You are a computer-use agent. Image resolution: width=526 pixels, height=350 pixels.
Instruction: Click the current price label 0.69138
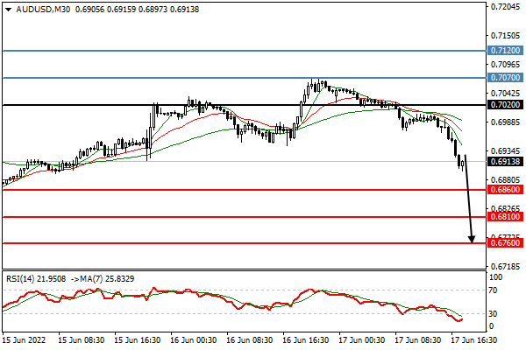505,162
